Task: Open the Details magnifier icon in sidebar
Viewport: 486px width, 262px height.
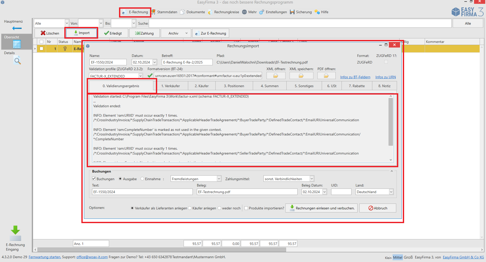Action: pyautogui.click(x=17, y=61)
